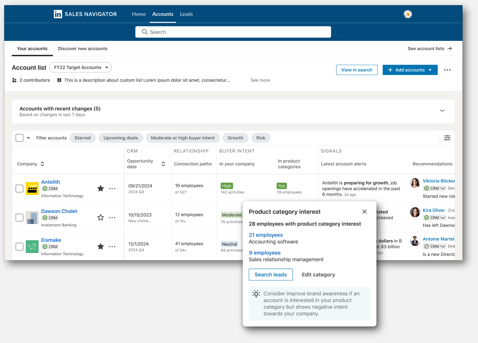478x343 pixels.
Task: Unstar the Eismake account
Action: [101, 246]
